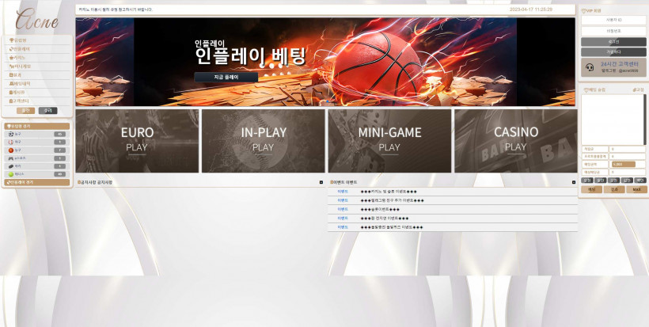Toggle the 고정 pin on bet slip

tap(638, 89)
